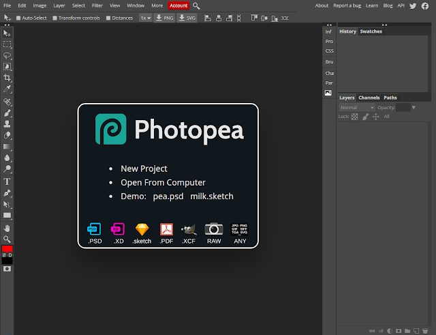Select the Pen tool
436x335 pixels.
[x=7, y=193]
